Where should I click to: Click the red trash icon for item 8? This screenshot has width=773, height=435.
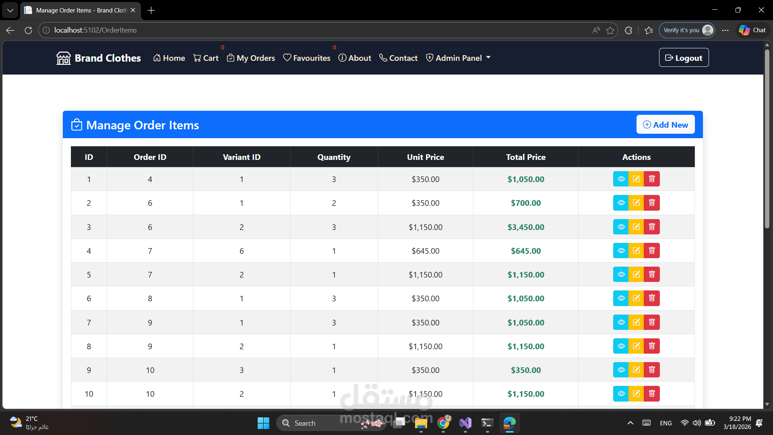(x=652, y=346)
